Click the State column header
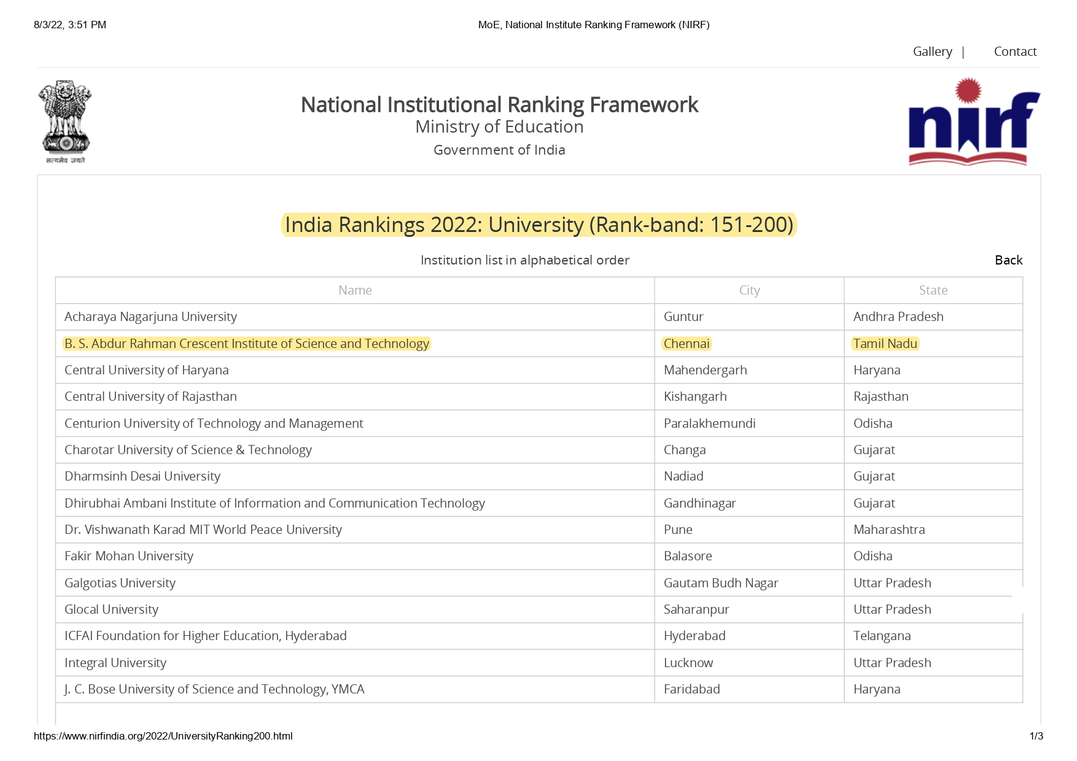Image resolution: width=1077 pixels, height=761 pixels. pos(933,290)
